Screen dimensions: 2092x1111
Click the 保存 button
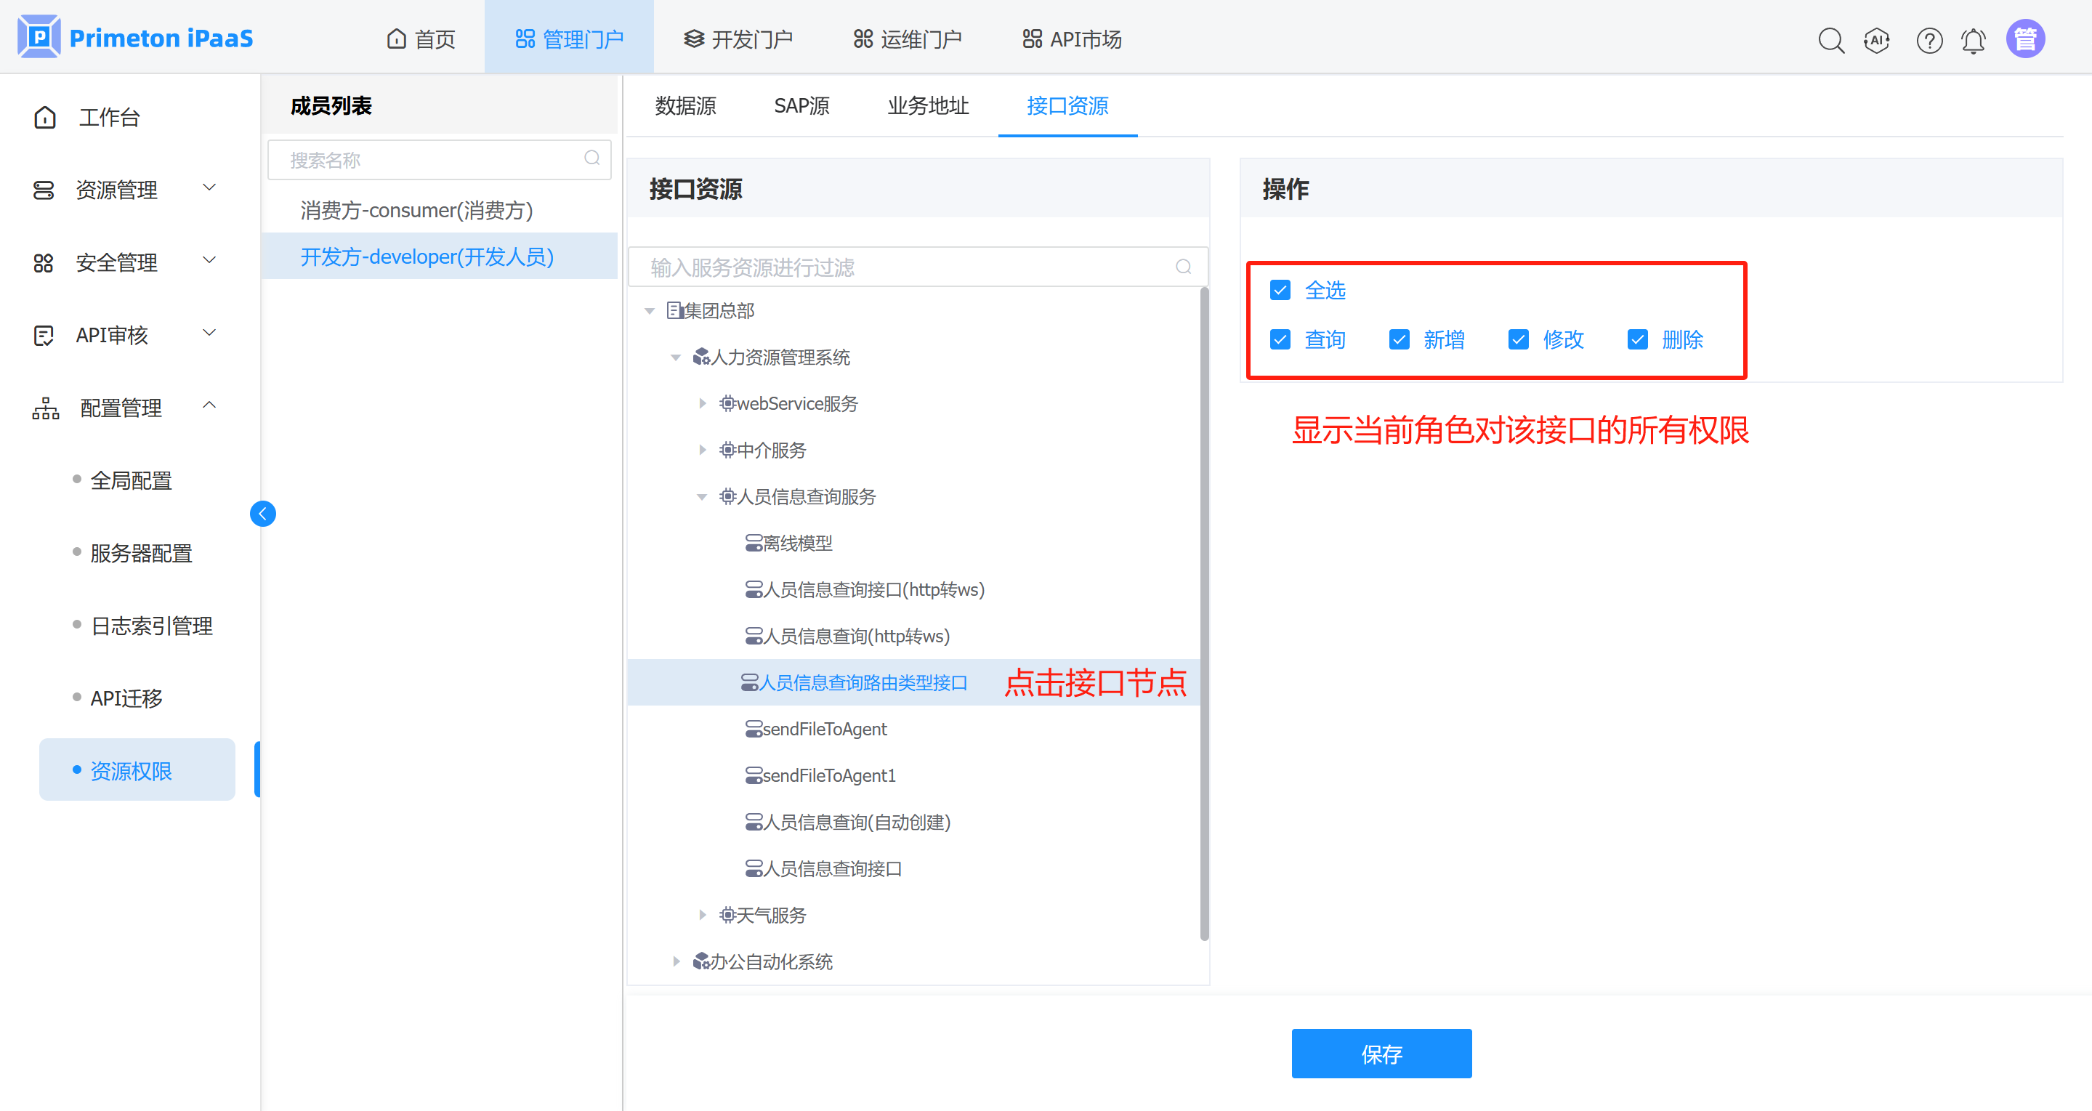(x=1381, y=1054)
